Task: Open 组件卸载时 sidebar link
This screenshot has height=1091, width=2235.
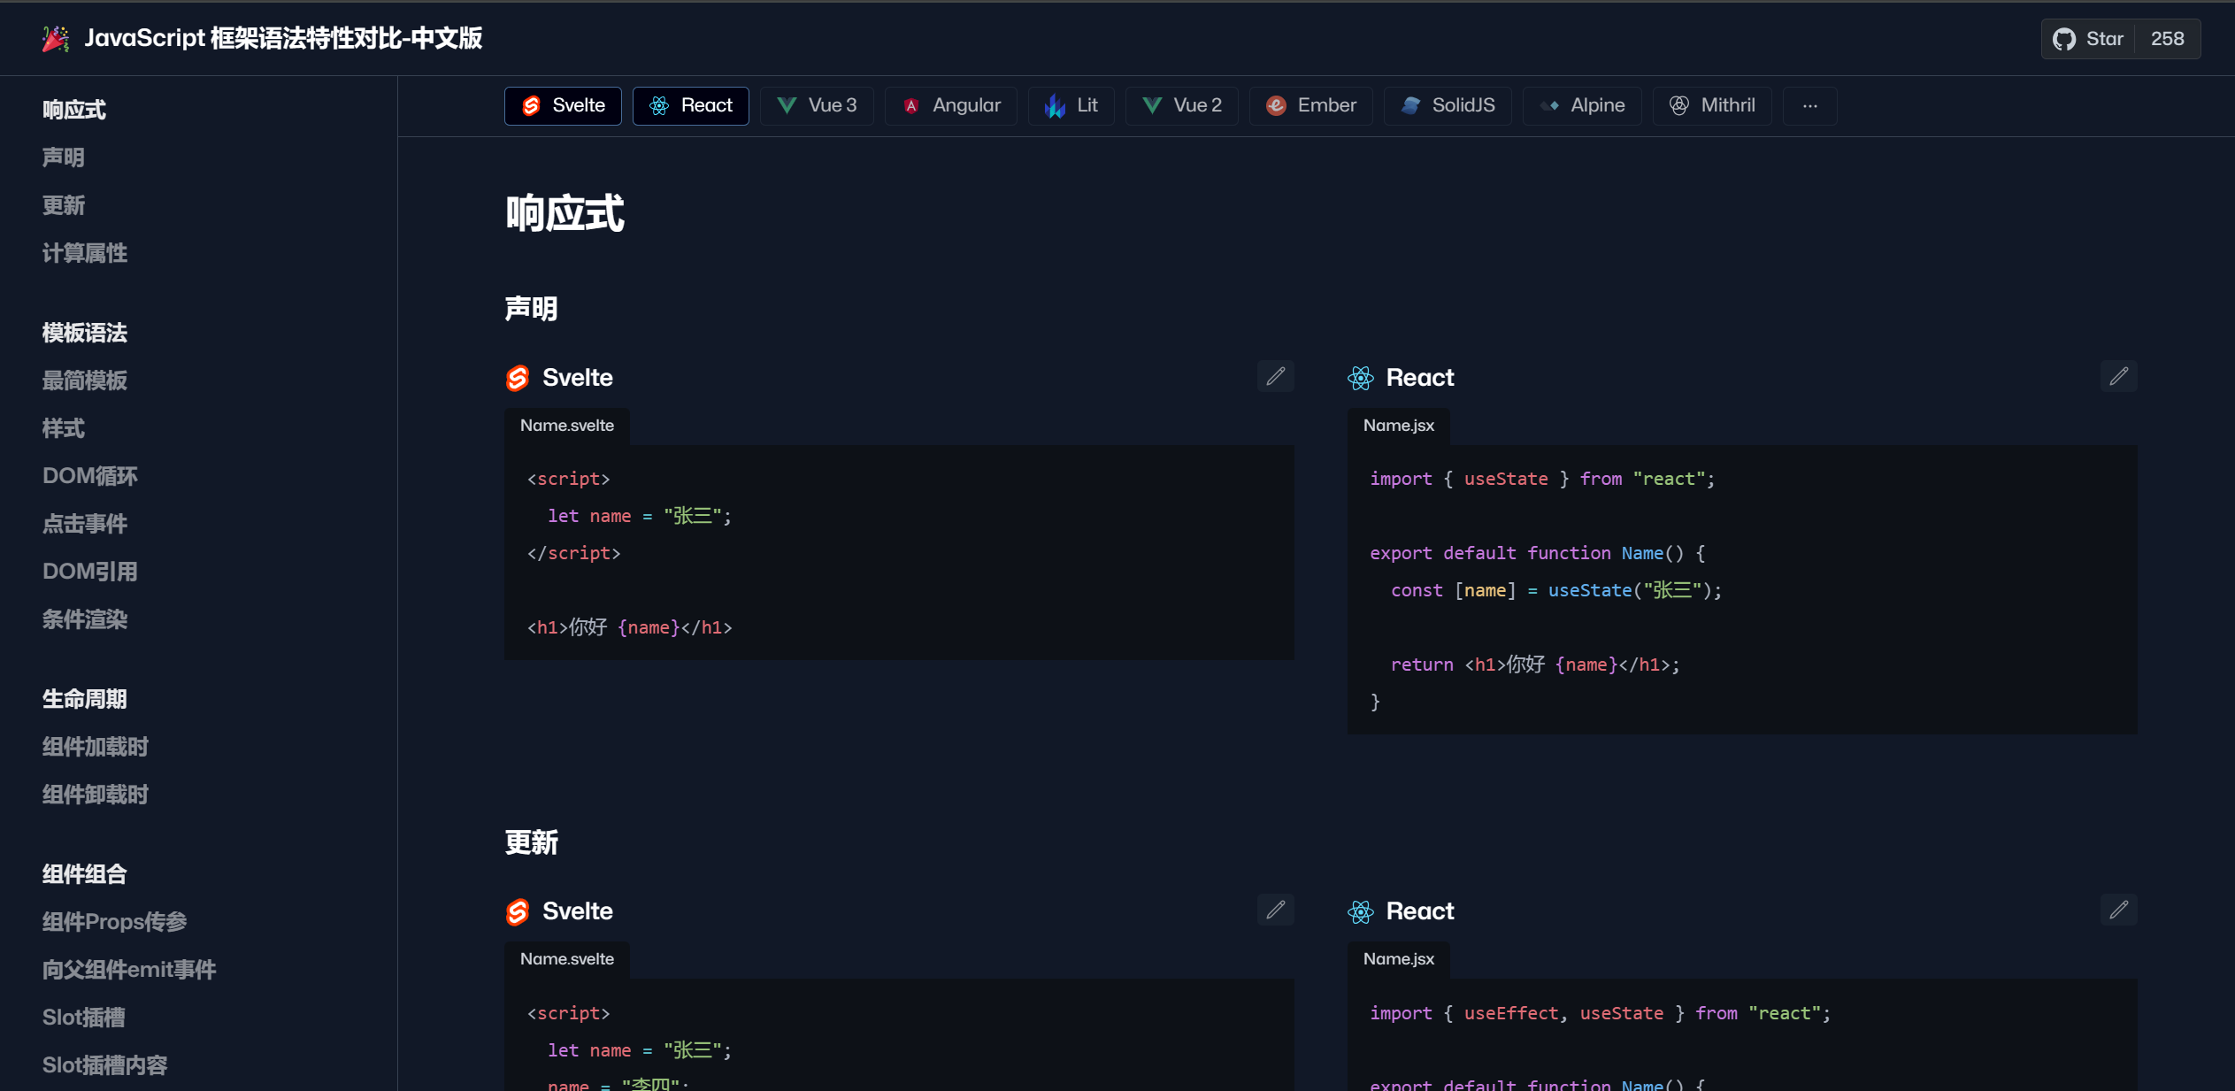Action: click(x=96, y=795)
